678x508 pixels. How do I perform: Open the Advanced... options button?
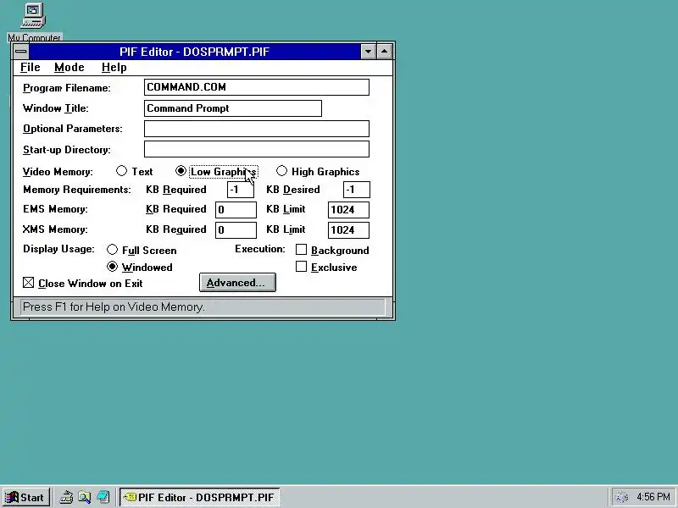click(237, 283)
